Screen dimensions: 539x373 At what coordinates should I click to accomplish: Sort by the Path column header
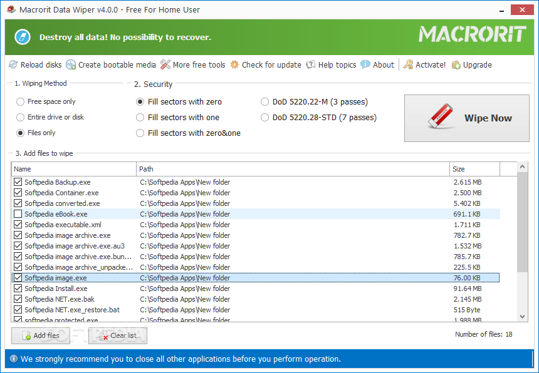tap(293, 169)
